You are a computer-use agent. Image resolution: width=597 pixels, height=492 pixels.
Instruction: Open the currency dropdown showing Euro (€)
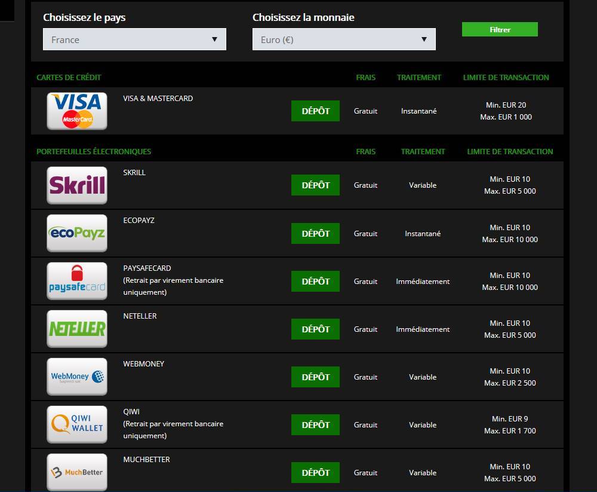[344, 39]
